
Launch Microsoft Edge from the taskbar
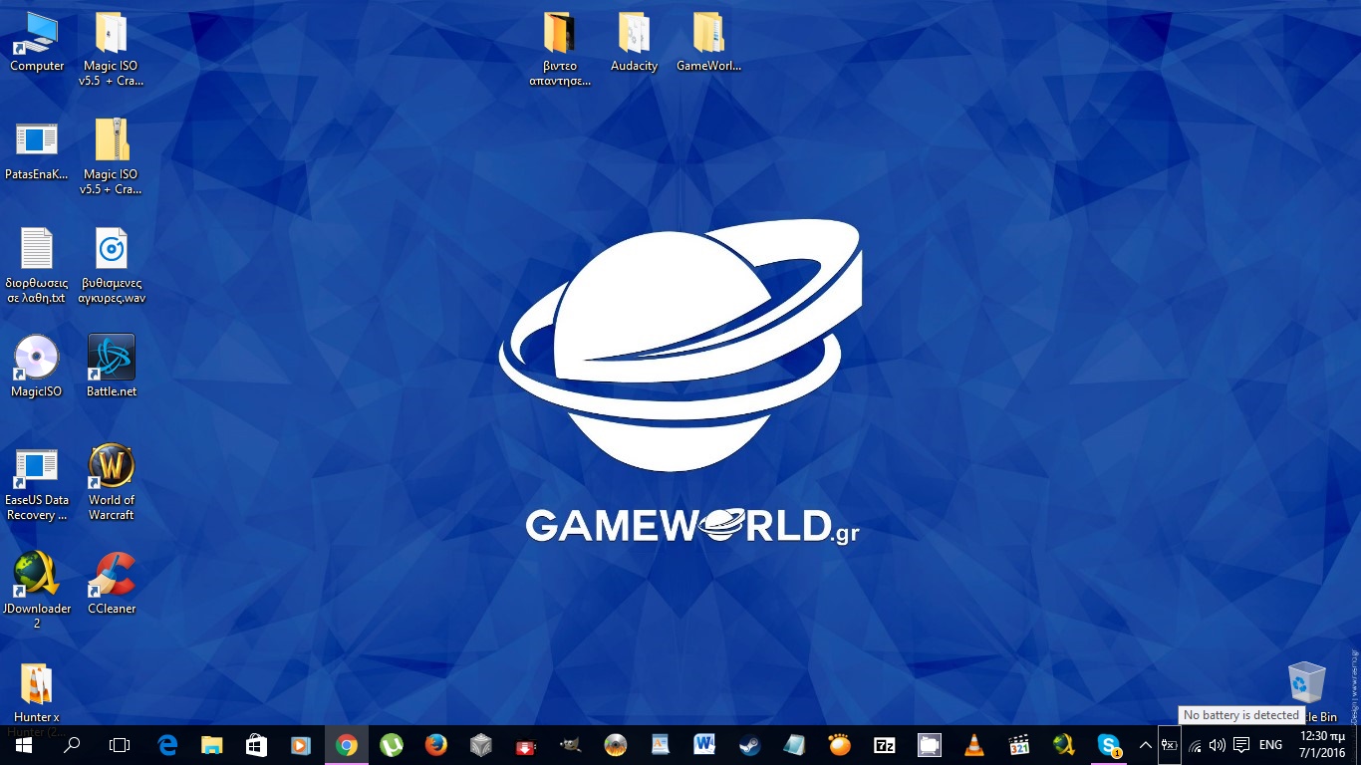click(x=167, y=745)
